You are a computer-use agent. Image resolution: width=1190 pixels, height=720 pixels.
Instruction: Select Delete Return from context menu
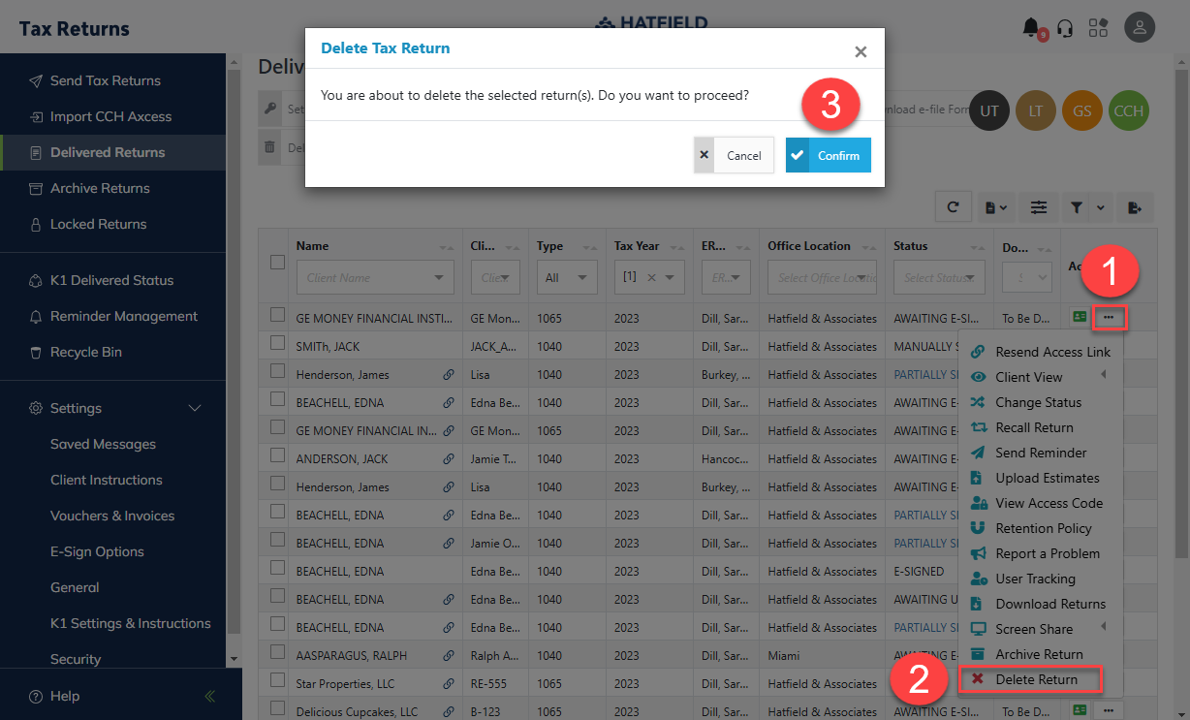point(1036,679)
